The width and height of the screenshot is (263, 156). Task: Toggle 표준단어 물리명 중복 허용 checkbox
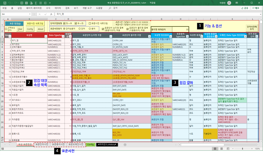click(x=128, y=29)
